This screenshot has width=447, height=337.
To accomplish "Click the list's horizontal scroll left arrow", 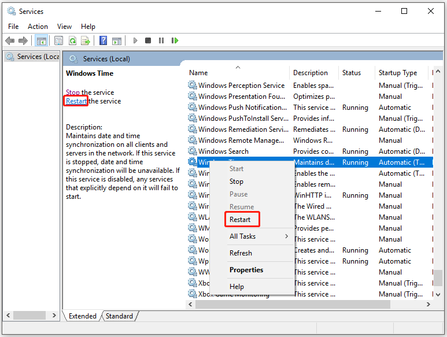I will tap(190, 304).
